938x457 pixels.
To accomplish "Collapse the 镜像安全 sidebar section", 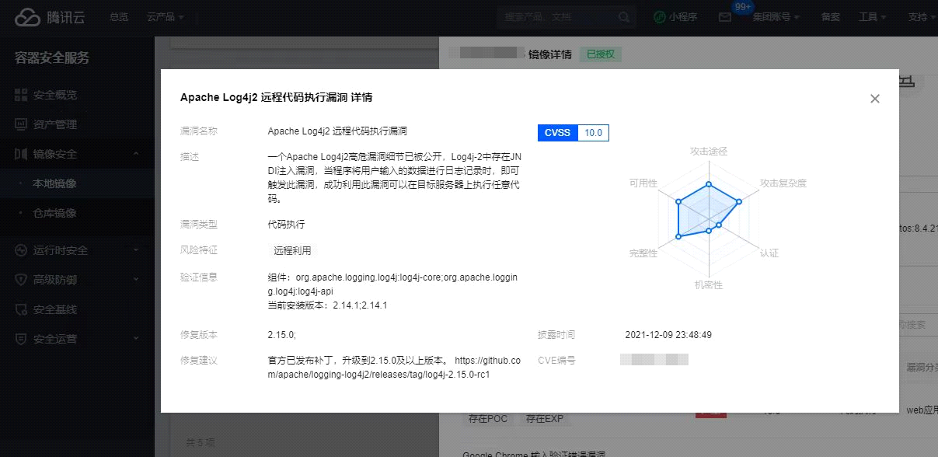I will tap(136, 154).
